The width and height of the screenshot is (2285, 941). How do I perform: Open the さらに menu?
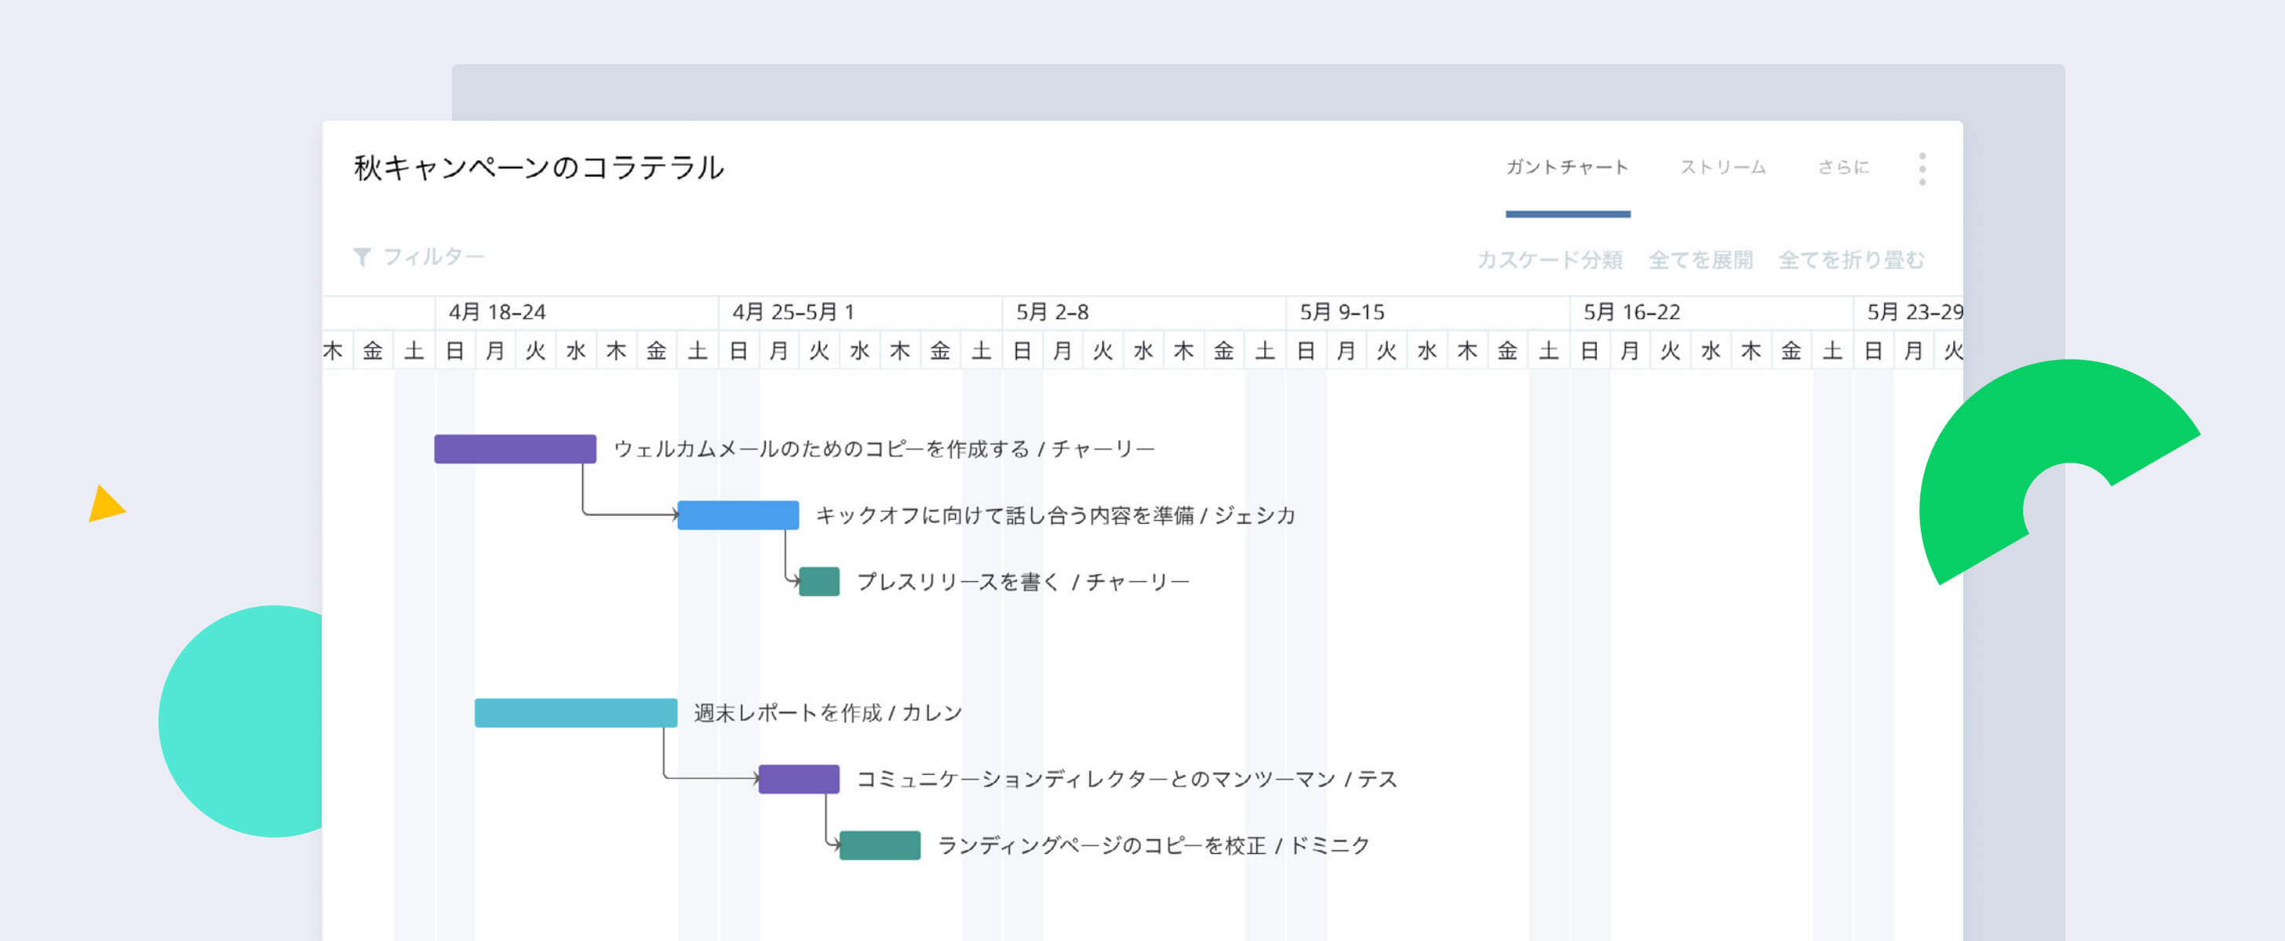tap(1843, 168)
